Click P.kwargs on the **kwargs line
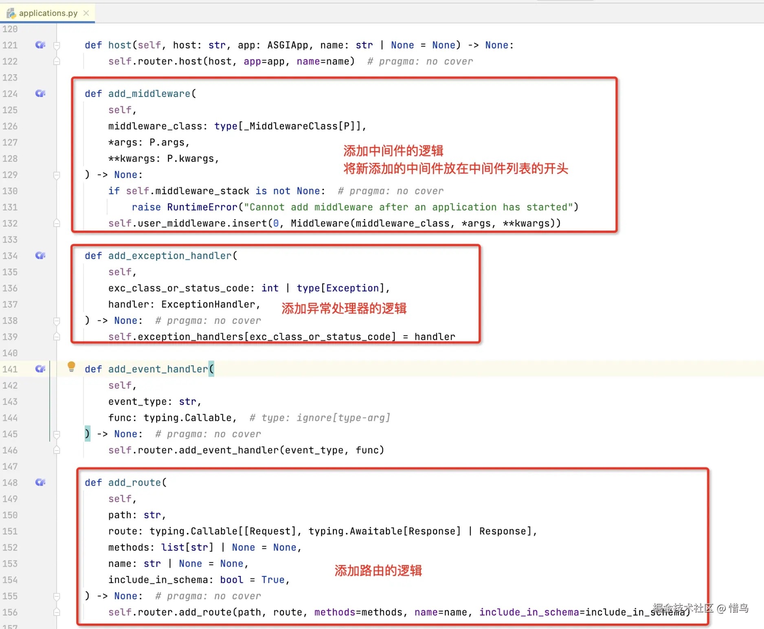This screenshot has height=629, width=764. coord(191,158)
